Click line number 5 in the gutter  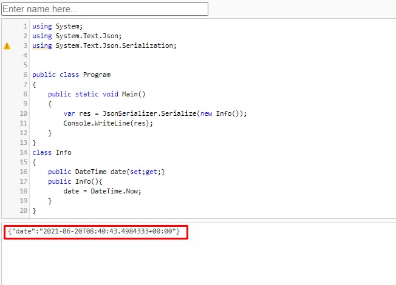tap(26, 65)
